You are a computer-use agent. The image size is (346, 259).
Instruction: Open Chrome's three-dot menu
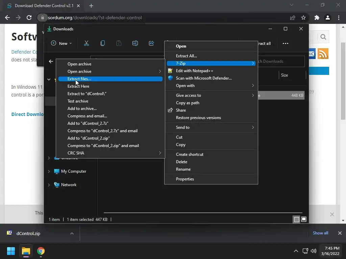pyautogui.click(x=339, y=18)
